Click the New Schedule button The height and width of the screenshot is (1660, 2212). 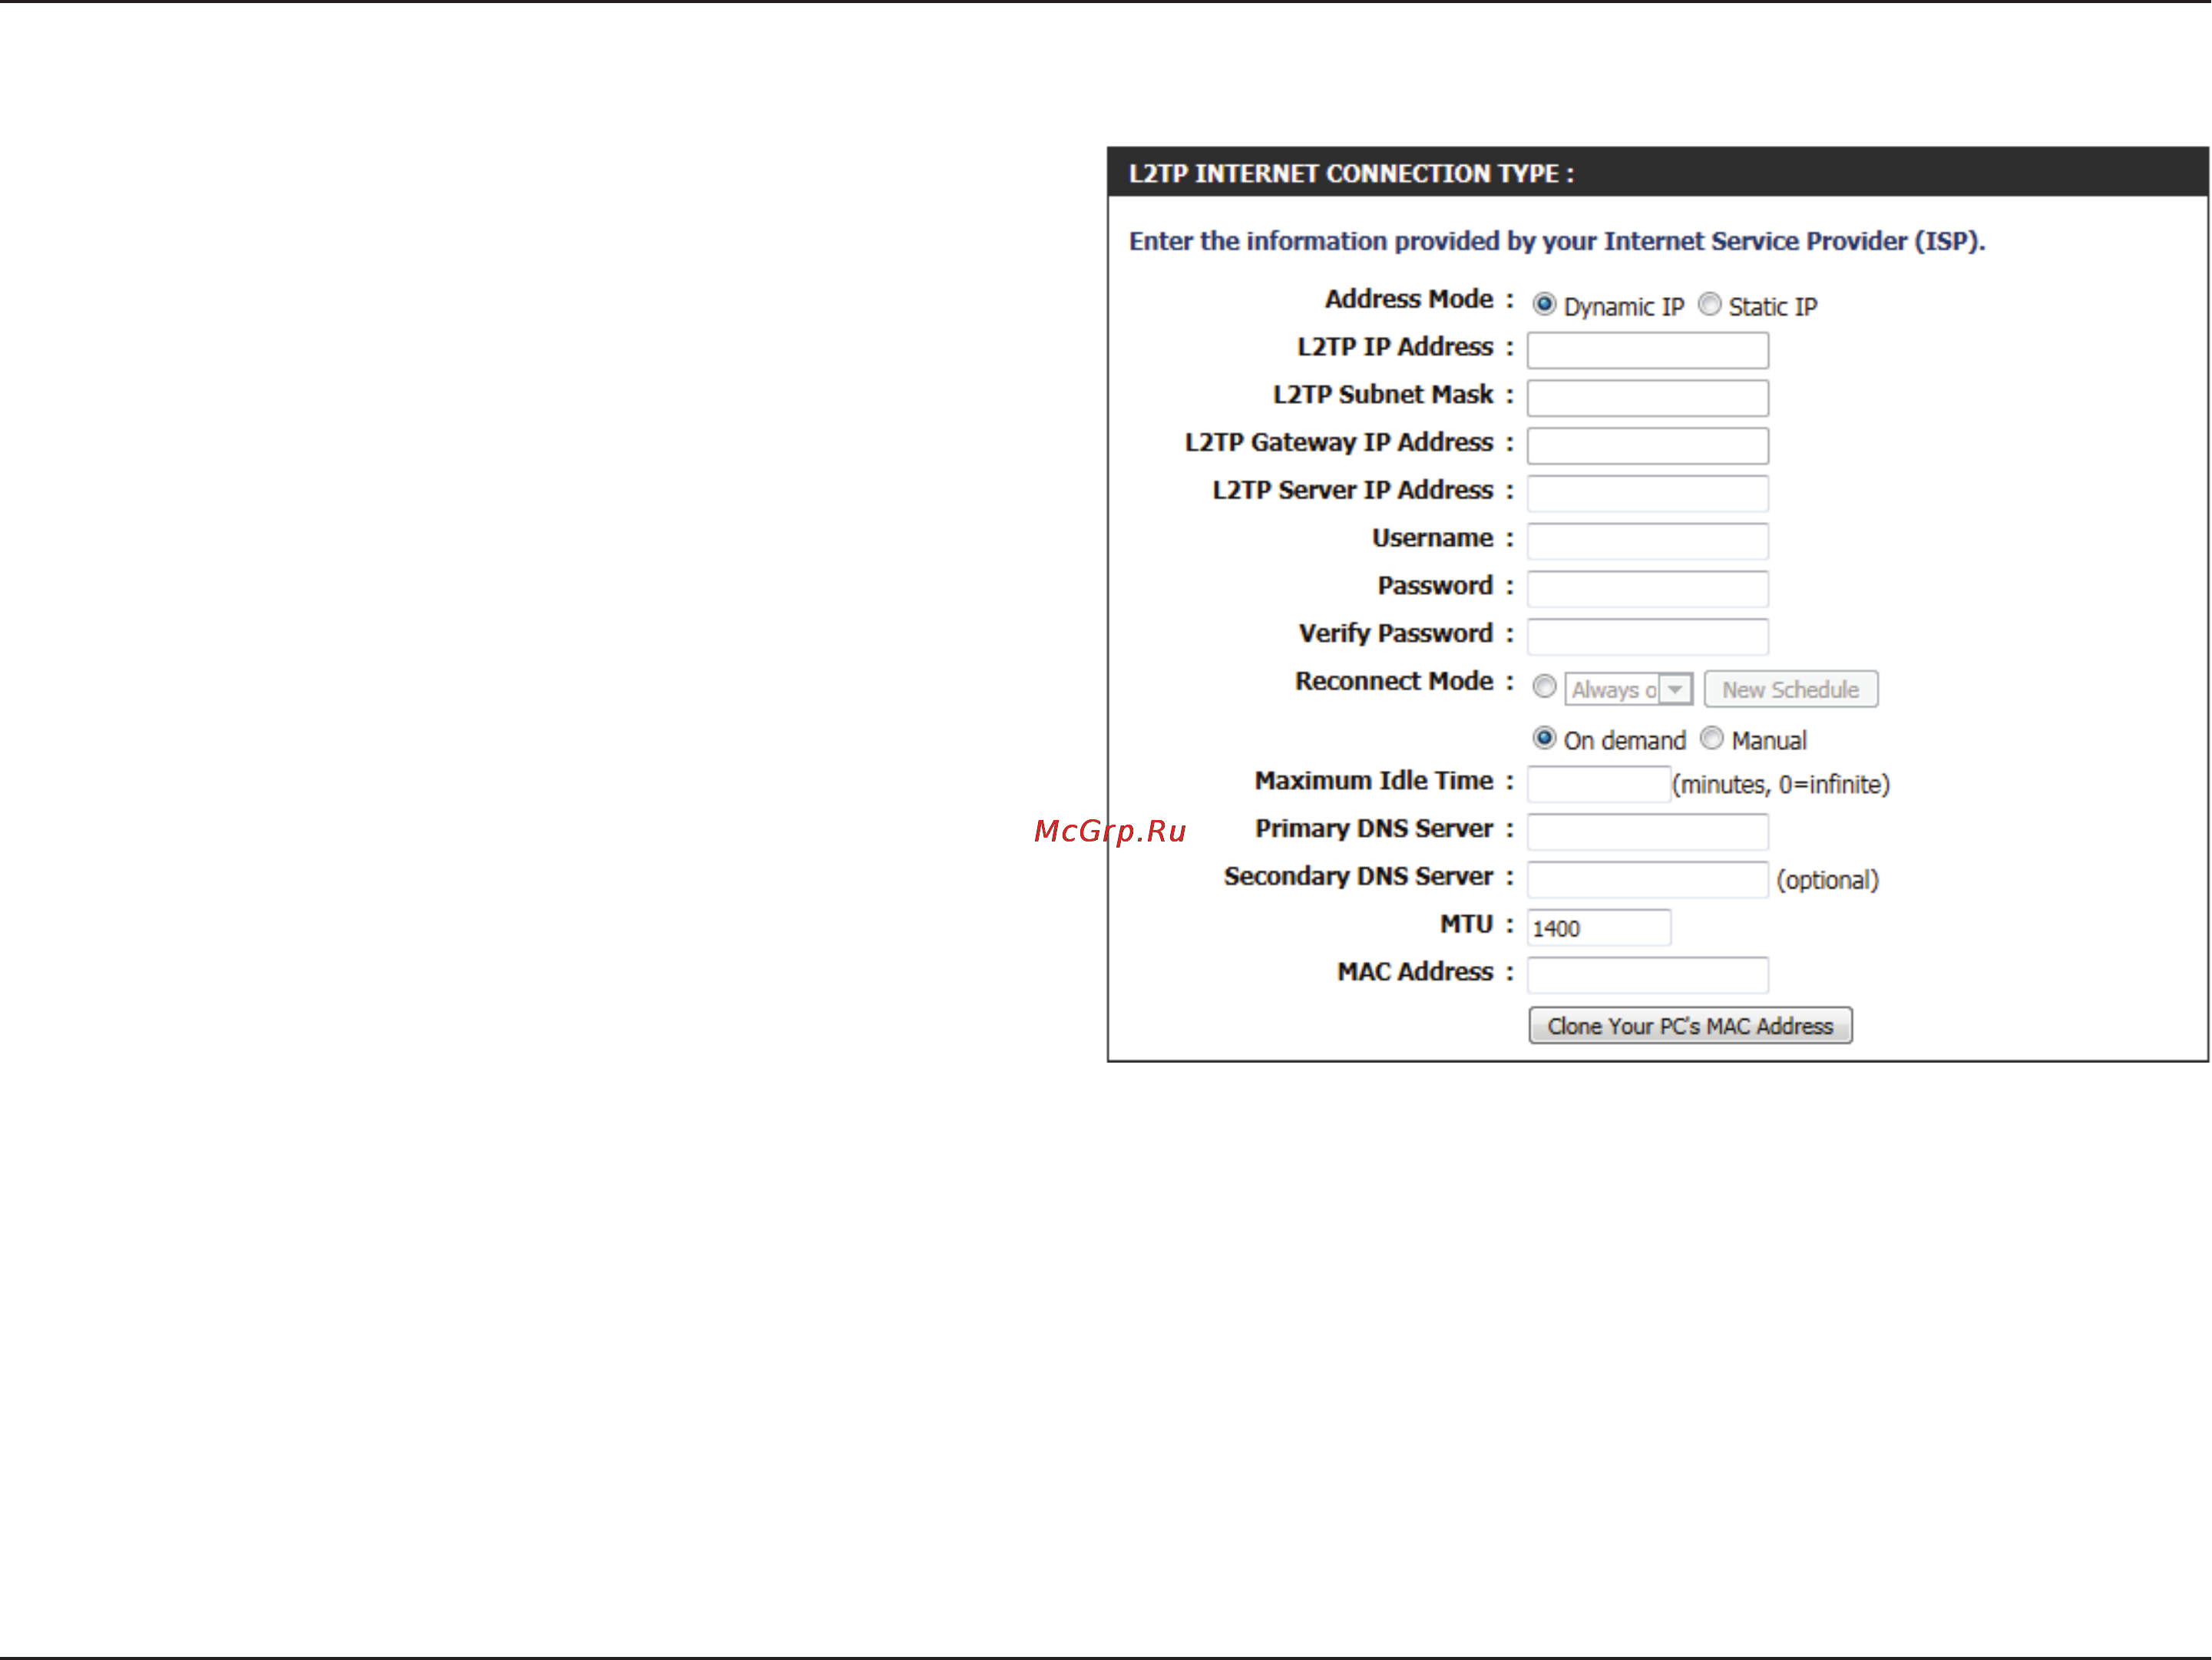point(1790,689)
